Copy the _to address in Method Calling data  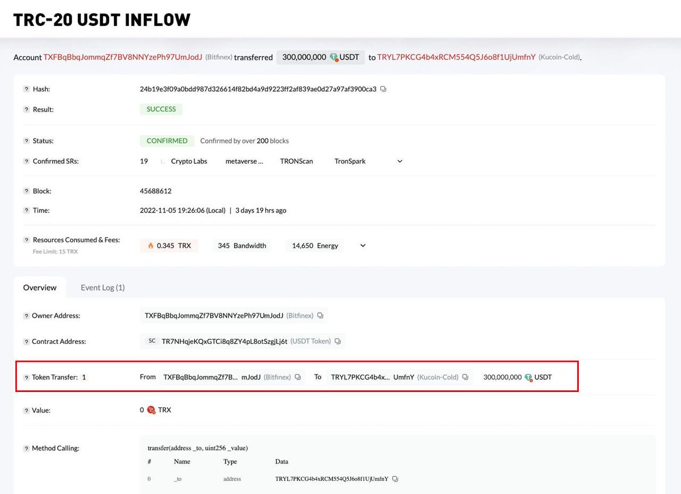click(395, 479)
